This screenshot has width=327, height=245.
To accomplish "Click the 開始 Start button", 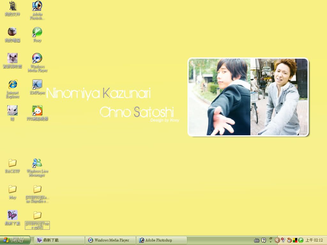I will [15, 240].
